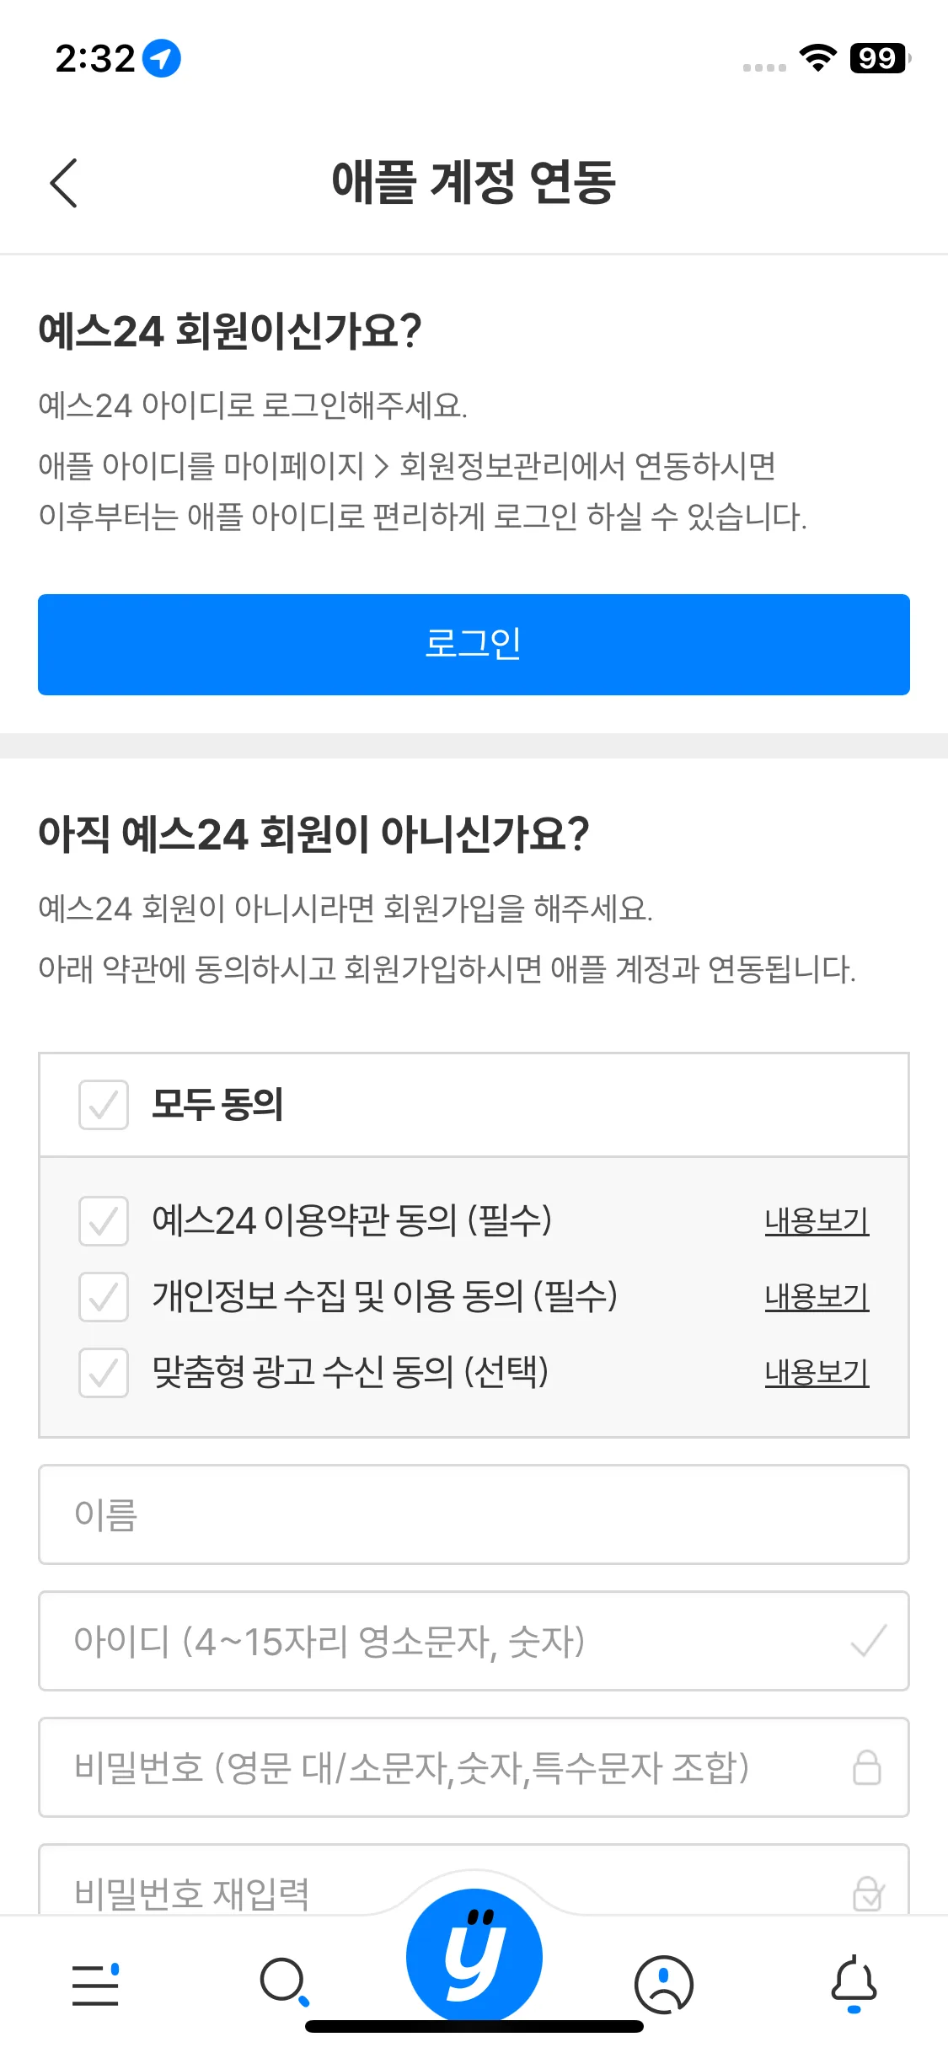This screenshot has width=948, height=2053.
Task: Check 개인정보 수집 및 이용 동의 checkbox
Action: [x=104, y=1297]
